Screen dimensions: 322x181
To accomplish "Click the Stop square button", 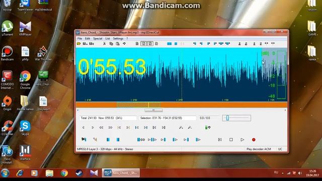I will [x=231, y=140].
